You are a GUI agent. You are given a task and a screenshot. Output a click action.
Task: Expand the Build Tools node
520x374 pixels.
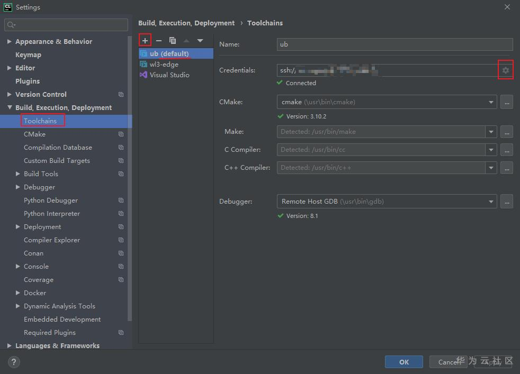[x=18, y=174]
